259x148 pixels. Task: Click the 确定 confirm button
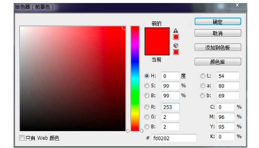pyautogui.click(x=218, y=22)
